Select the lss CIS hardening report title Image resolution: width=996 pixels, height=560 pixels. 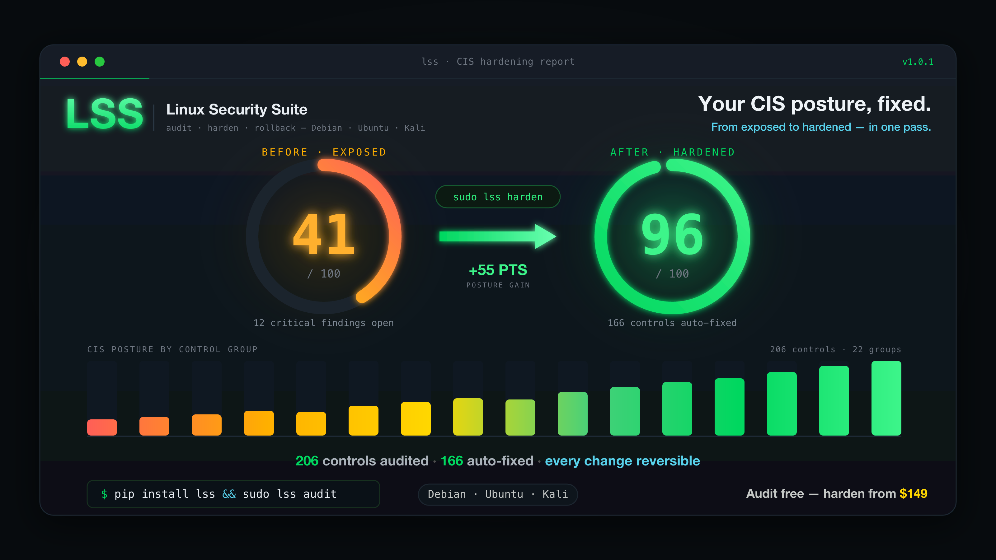[498, 62]
